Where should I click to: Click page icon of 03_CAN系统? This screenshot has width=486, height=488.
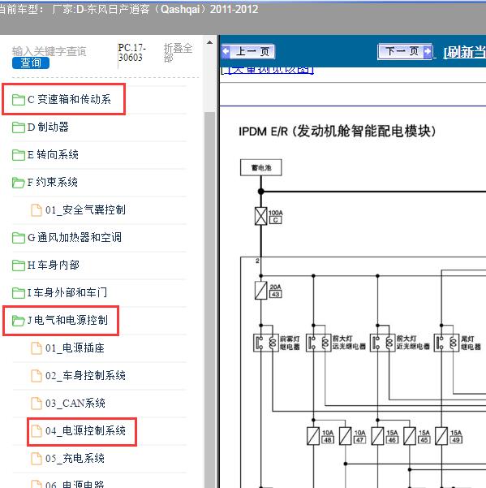pyautogui.click(x=37, y=404)
